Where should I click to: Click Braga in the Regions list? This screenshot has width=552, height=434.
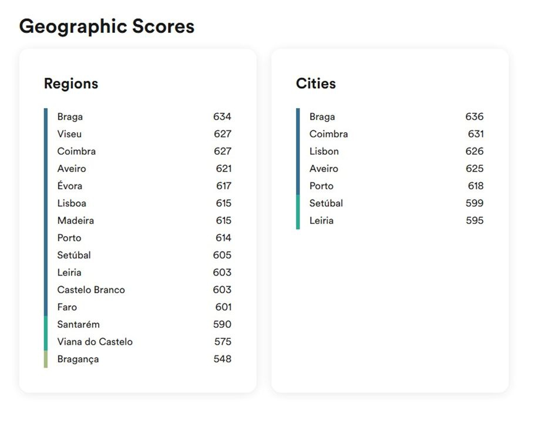pos(70,117)
